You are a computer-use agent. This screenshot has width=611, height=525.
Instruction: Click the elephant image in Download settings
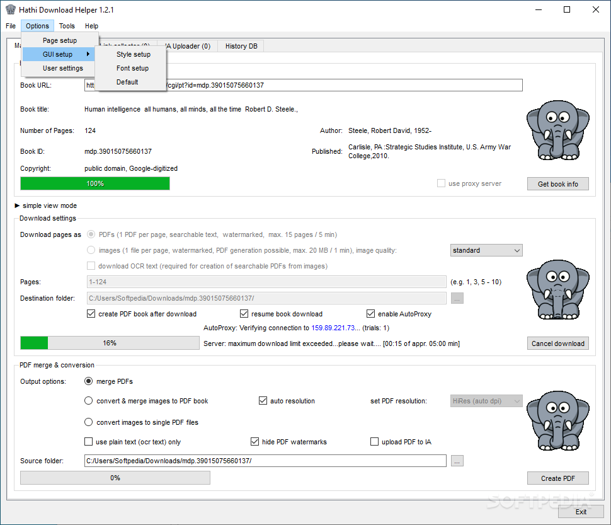(557, 289)
